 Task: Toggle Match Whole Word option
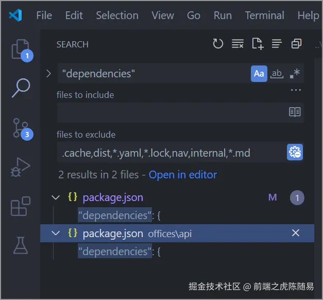[x=277, y=74]
